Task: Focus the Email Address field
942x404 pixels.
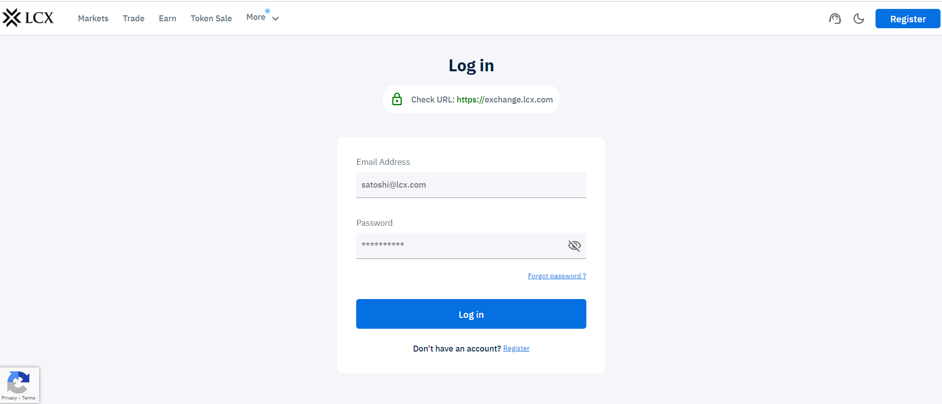Action: click(471, 185)
